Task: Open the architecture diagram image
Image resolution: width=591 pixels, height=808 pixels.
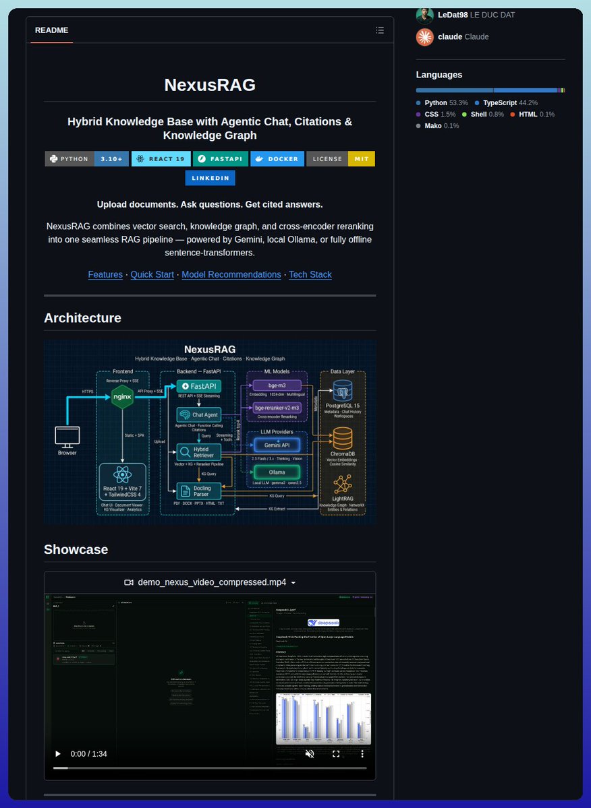Action: coord(210,432)
